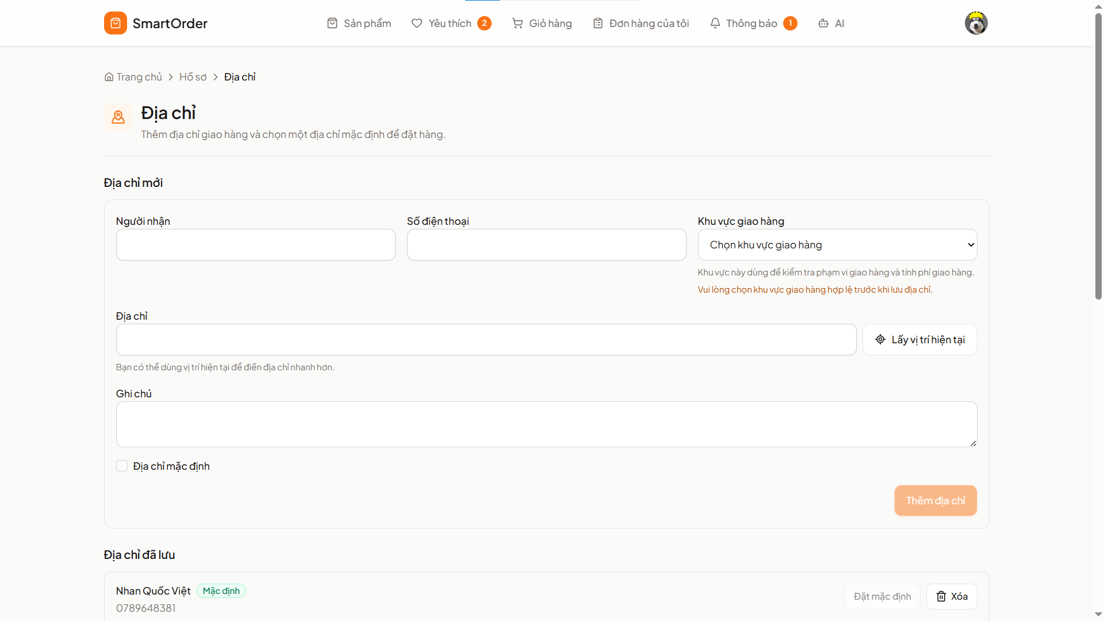
Task: Open the user avatar profile menu
Action: coord(976,23)
